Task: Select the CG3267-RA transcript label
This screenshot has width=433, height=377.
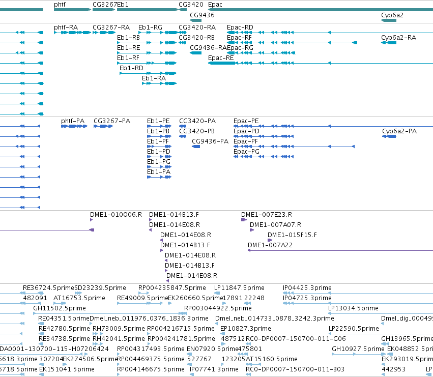Action: [x=111, y=27]
